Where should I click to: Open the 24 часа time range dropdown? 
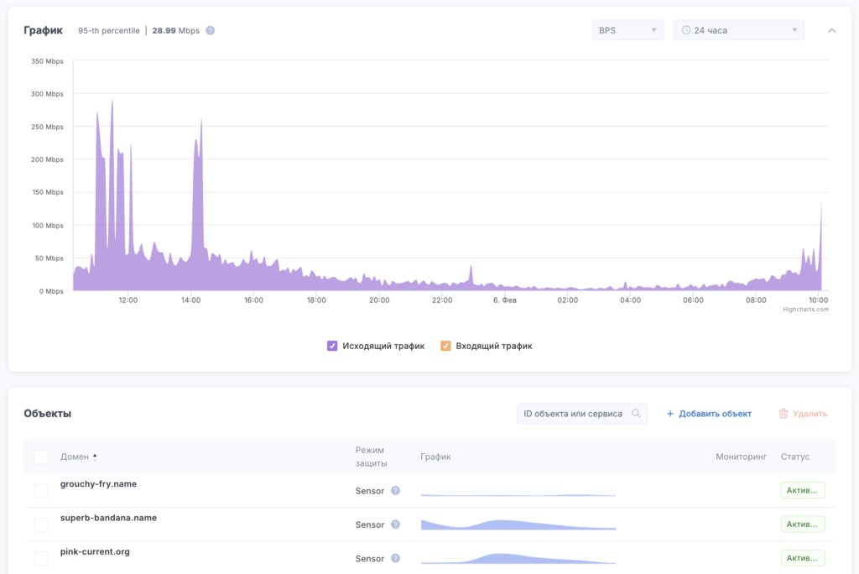(x=738, y=30)
